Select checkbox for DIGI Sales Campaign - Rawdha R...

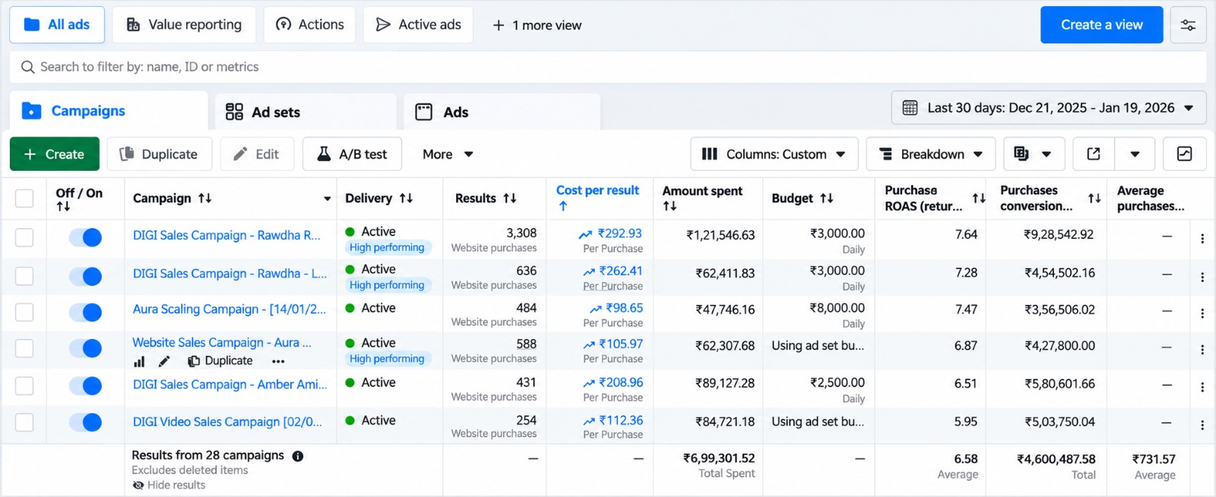coord(24,238)
